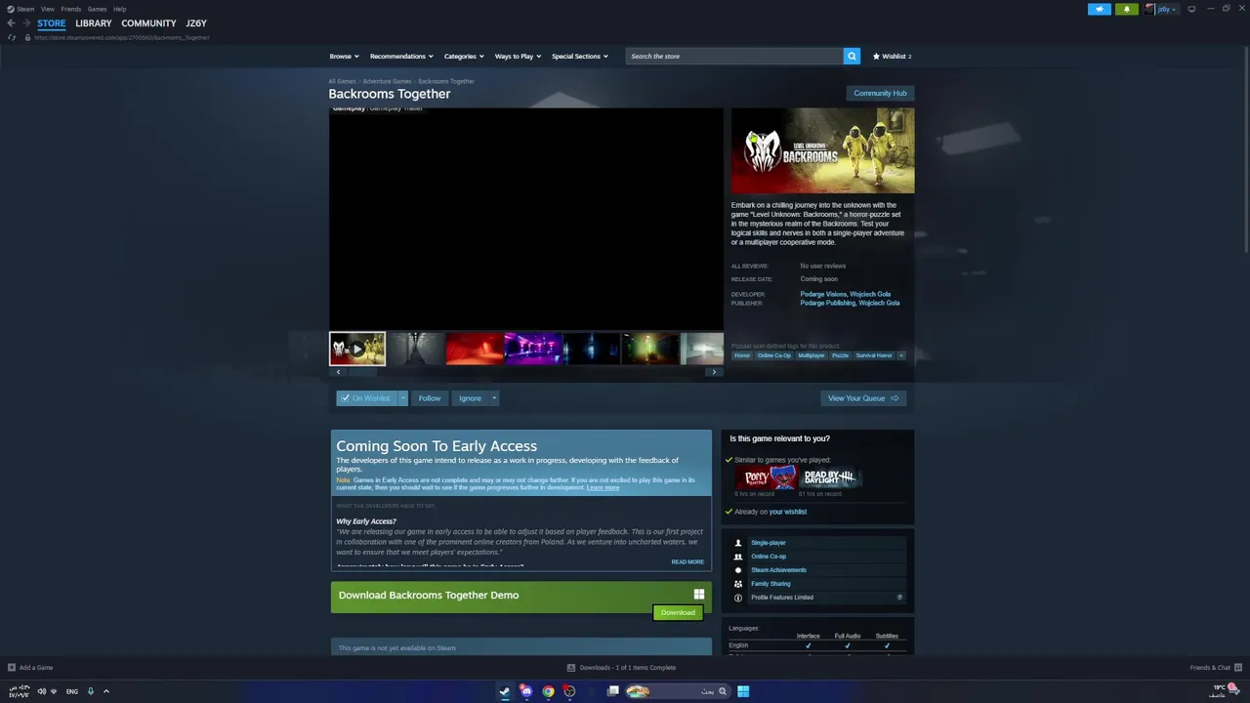Select the gameplay trailer thumbnail
Viewport: 1250px width, 703px height.
tap(357, 349)
